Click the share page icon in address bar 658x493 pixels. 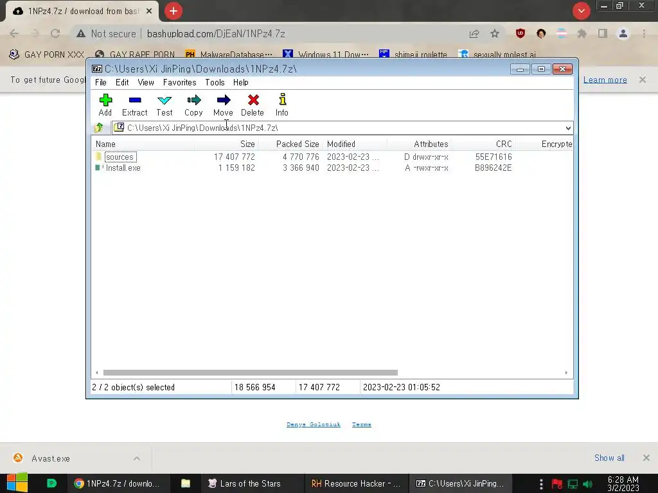point(474,33)
